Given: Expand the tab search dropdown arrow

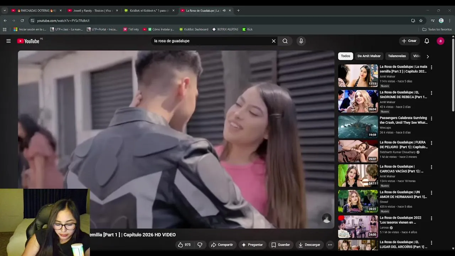Looking at the screenshot, I should [5, 11].
